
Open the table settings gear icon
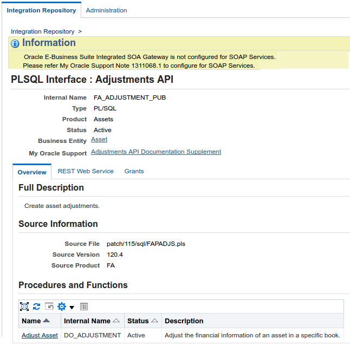pos(62,307)
